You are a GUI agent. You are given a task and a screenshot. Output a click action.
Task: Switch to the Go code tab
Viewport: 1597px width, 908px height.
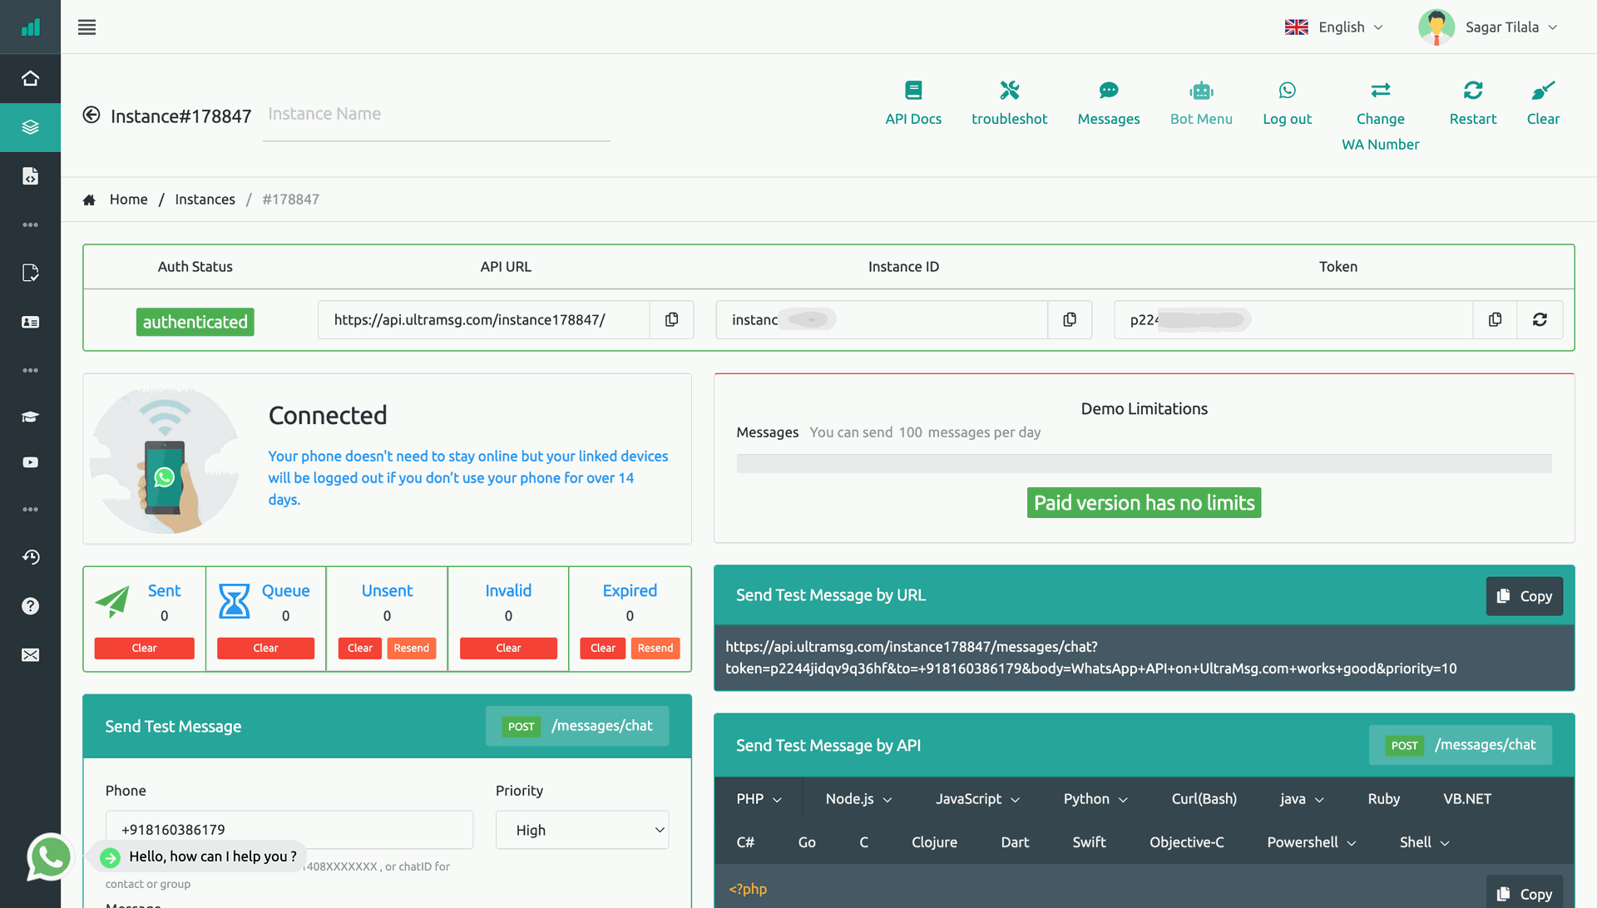coord(807,842)
